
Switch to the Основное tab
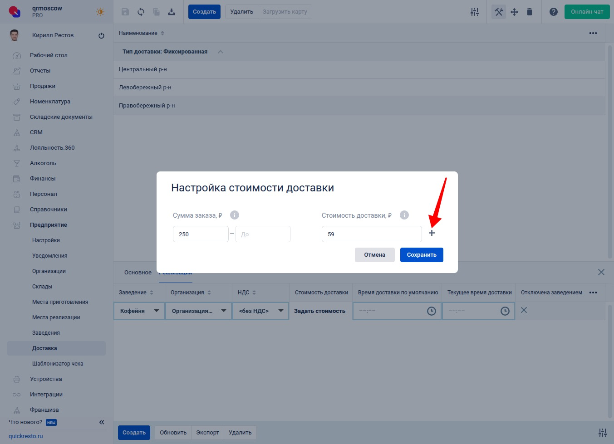(x=138, y=273)
